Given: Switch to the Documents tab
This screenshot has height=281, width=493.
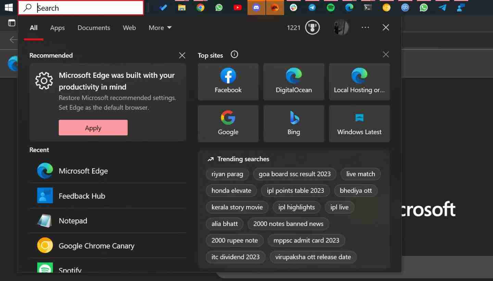Looking at the screenshot, I should click(x=94, y=28).
